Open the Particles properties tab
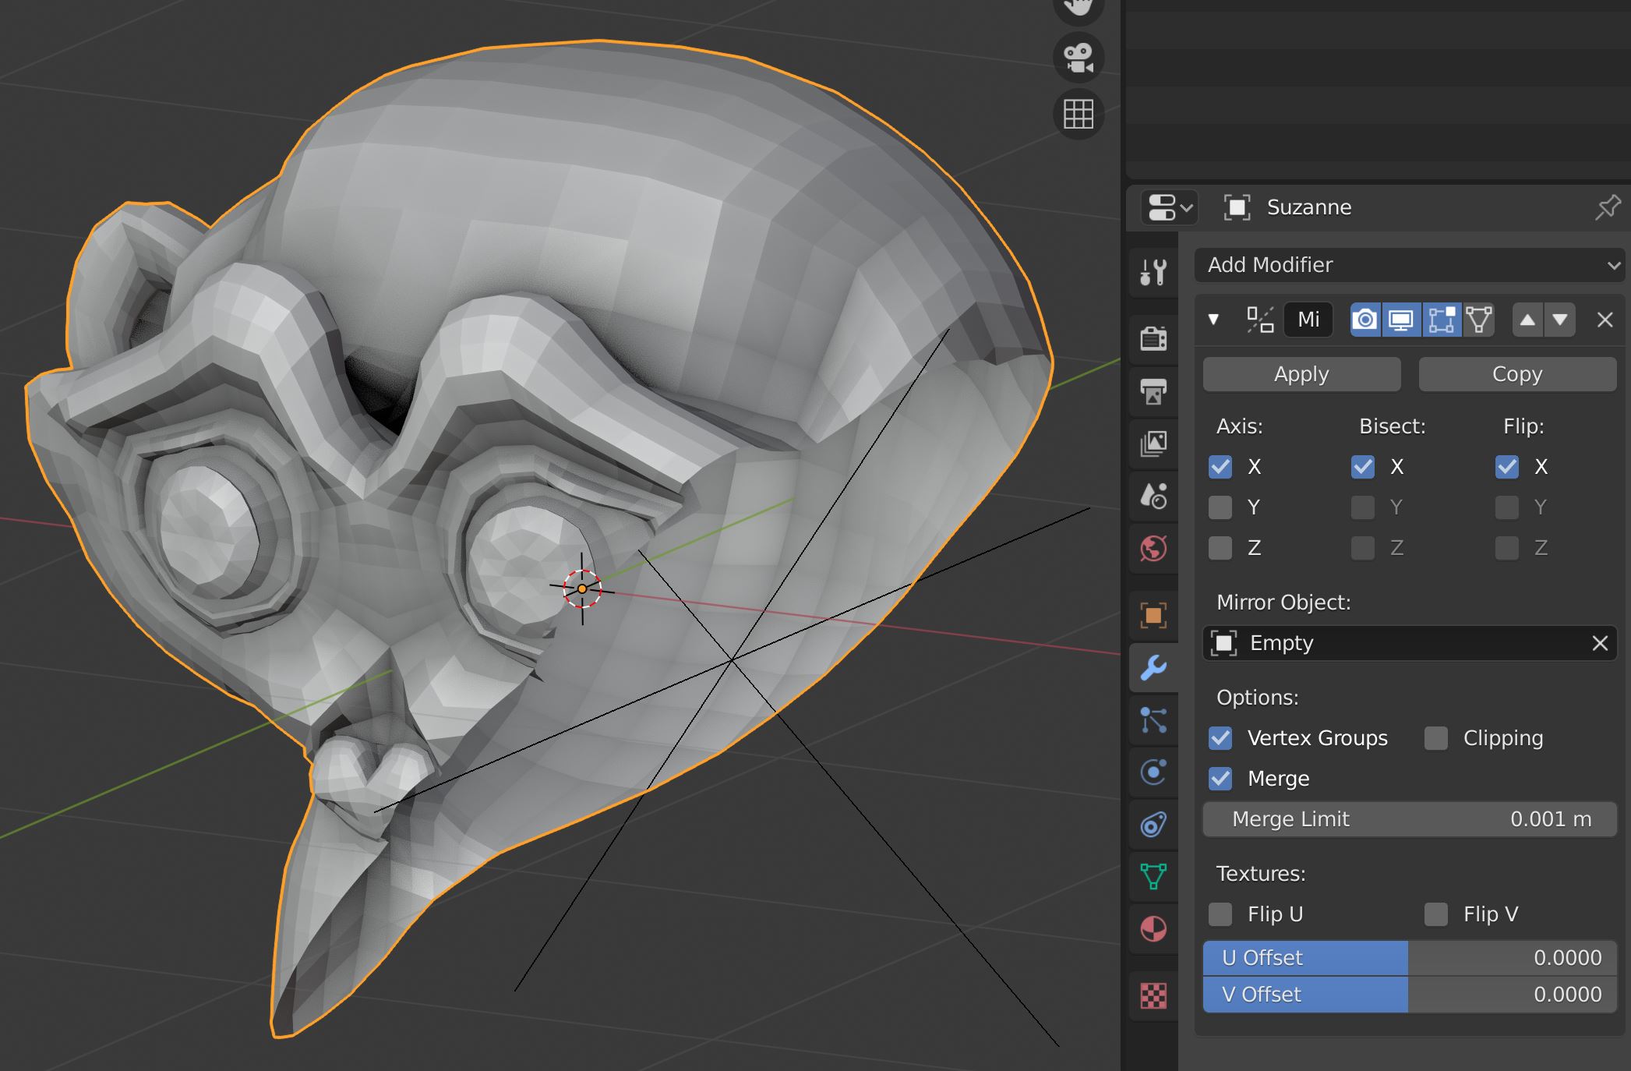The height and width of the screenshot is (1071, 1631). [x=1153, y=719]
